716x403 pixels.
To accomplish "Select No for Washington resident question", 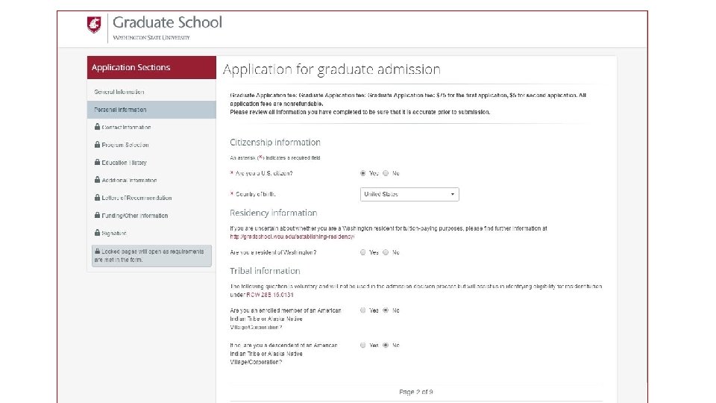I will pos(386,252).
